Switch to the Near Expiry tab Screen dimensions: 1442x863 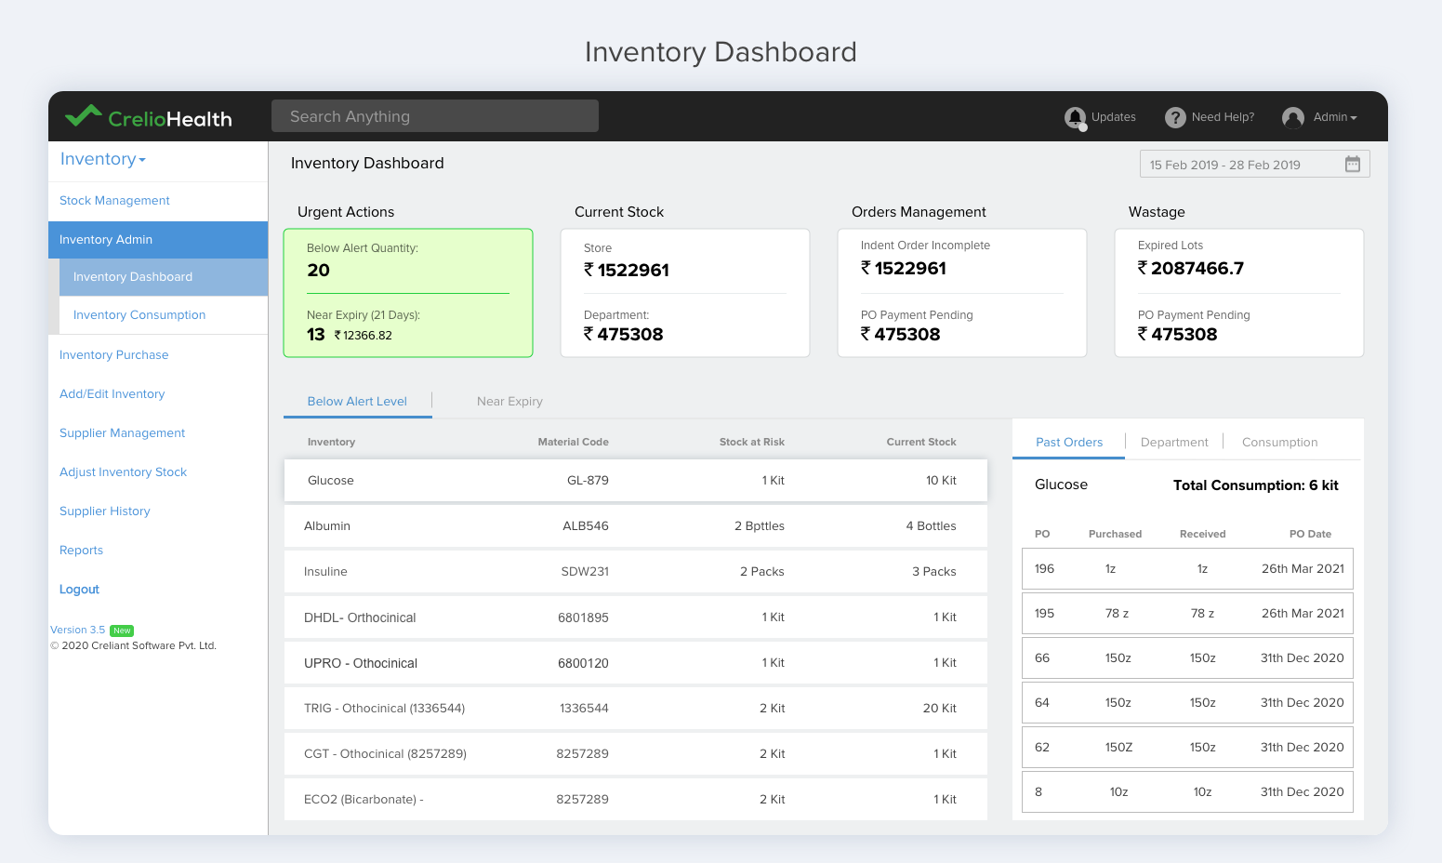(x=509, y=401)
